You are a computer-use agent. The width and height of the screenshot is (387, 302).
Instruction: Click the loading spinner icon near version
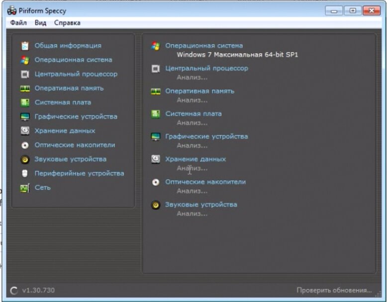tap(14, 291)
